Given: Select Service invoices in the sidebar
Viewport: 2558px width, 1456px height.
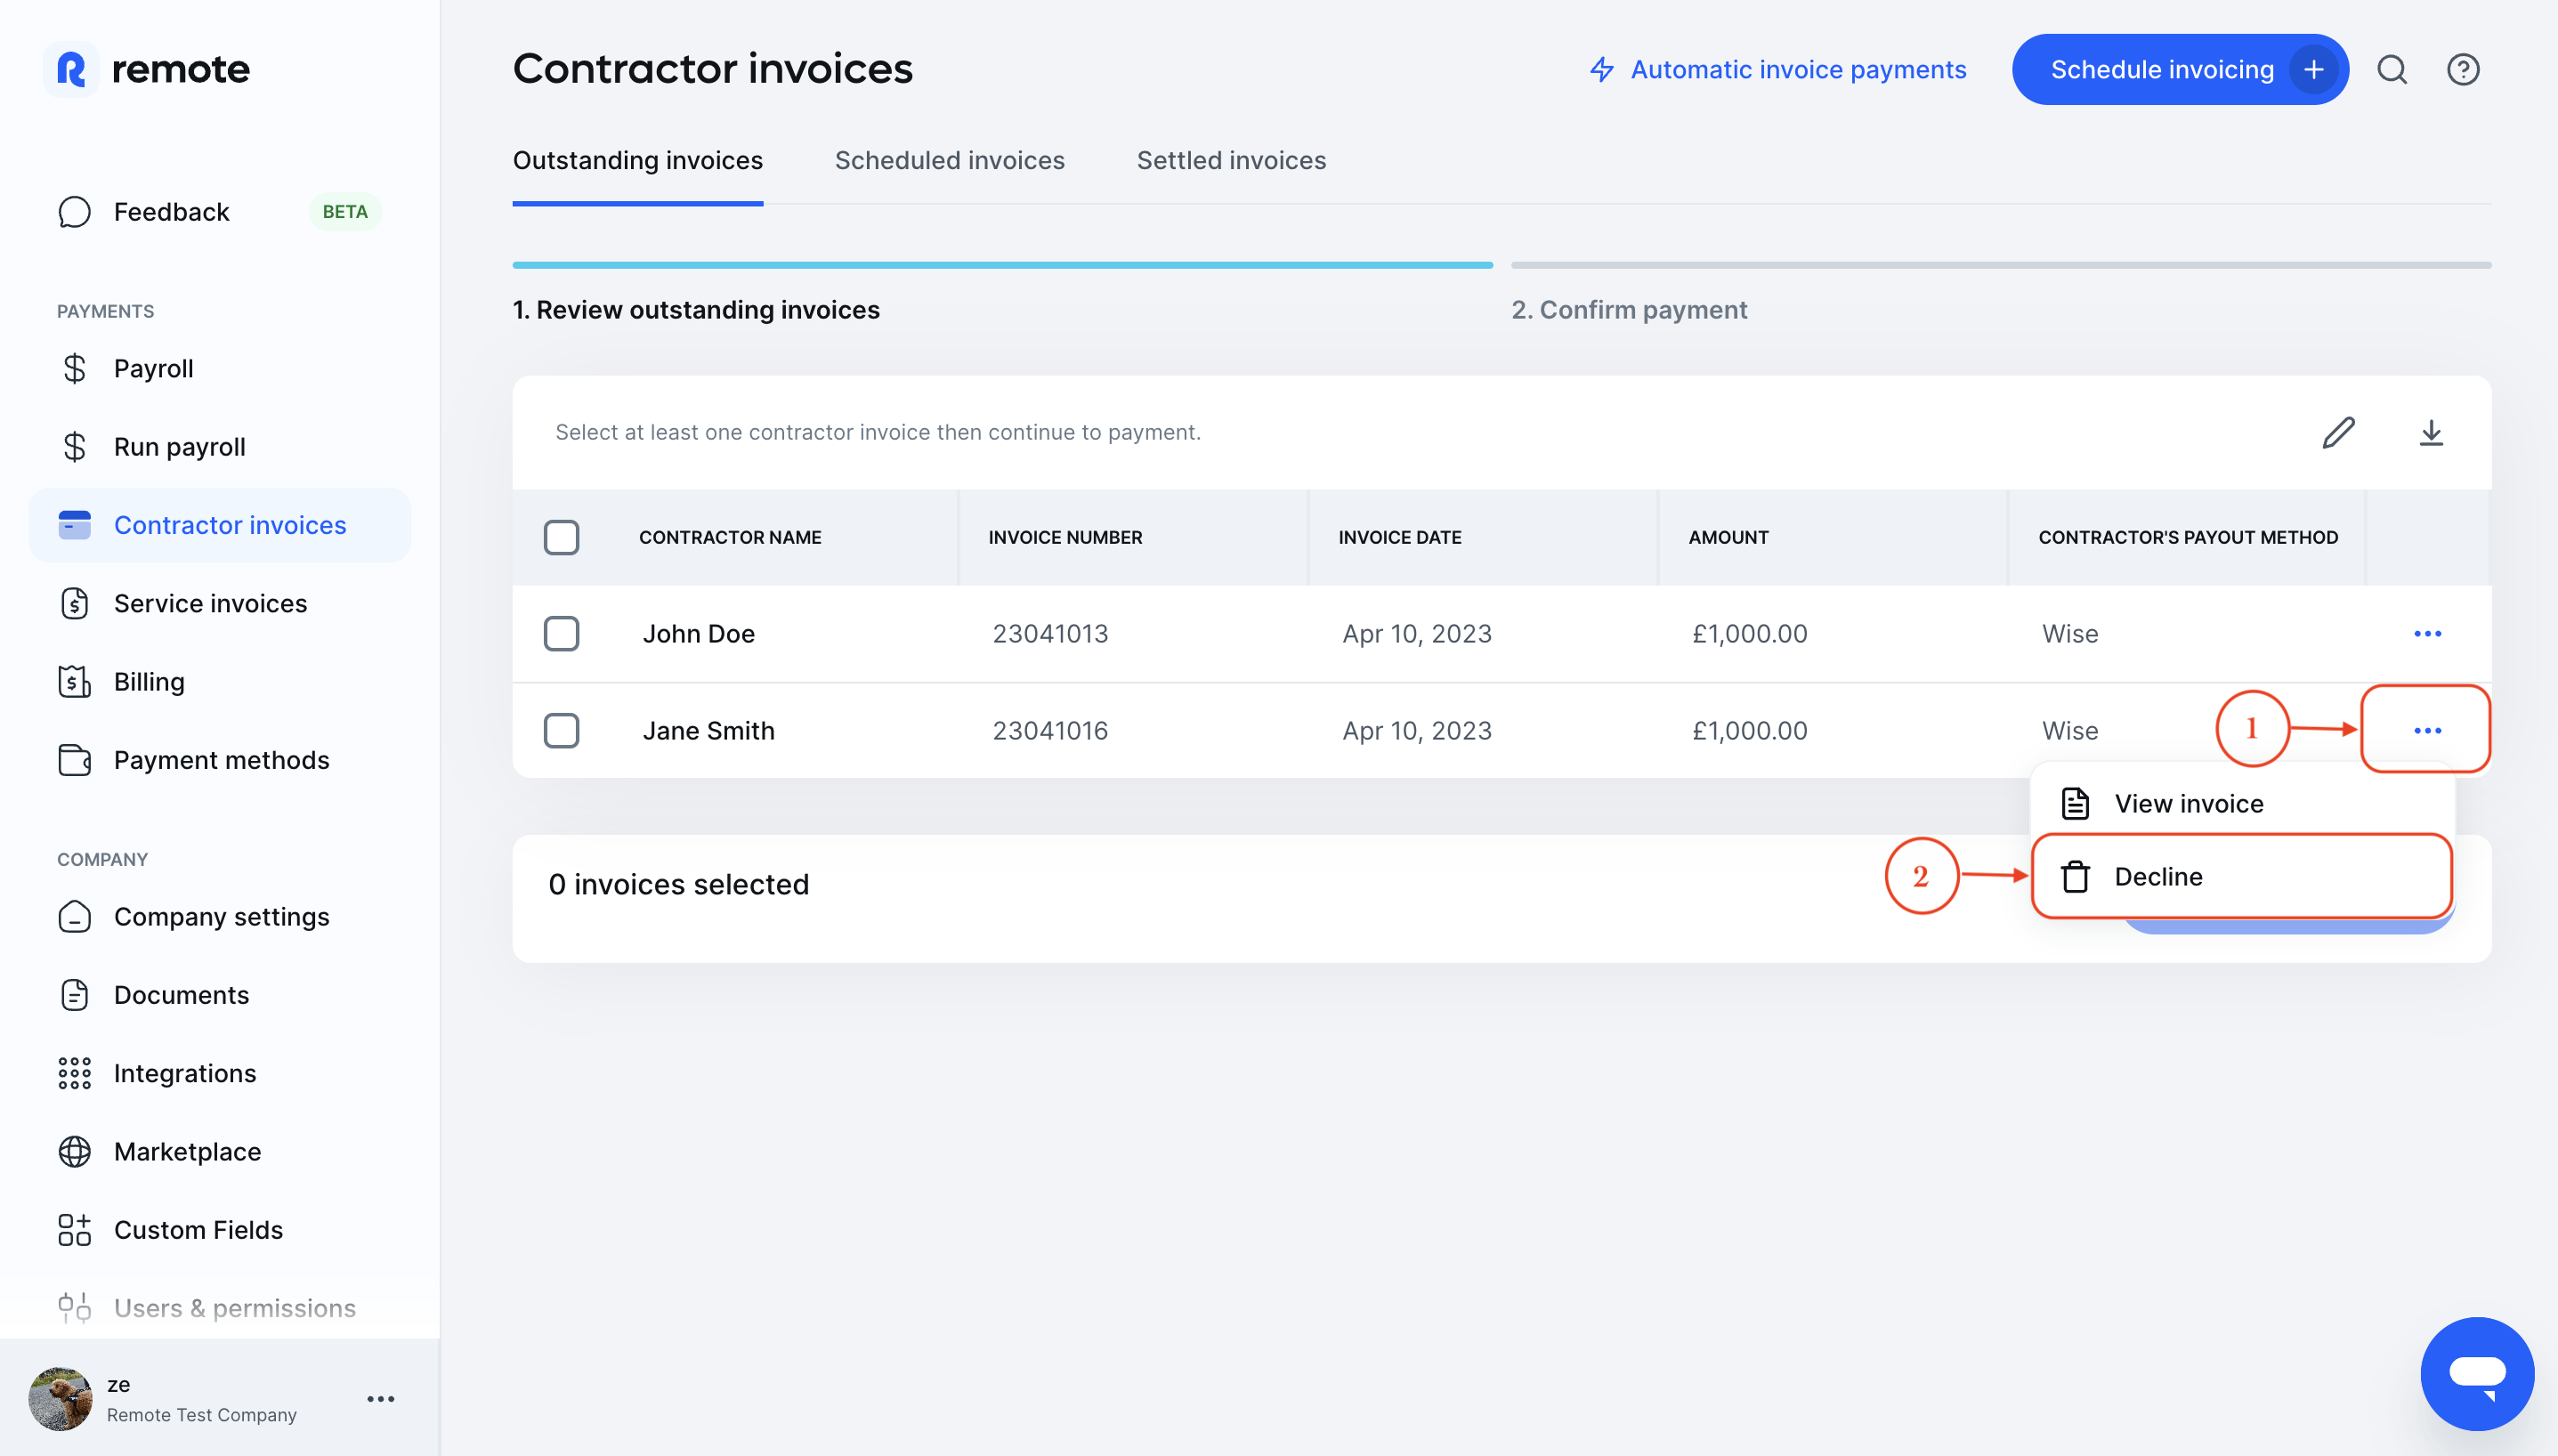Looking at the screenshot, I should (x=209, y=603).
